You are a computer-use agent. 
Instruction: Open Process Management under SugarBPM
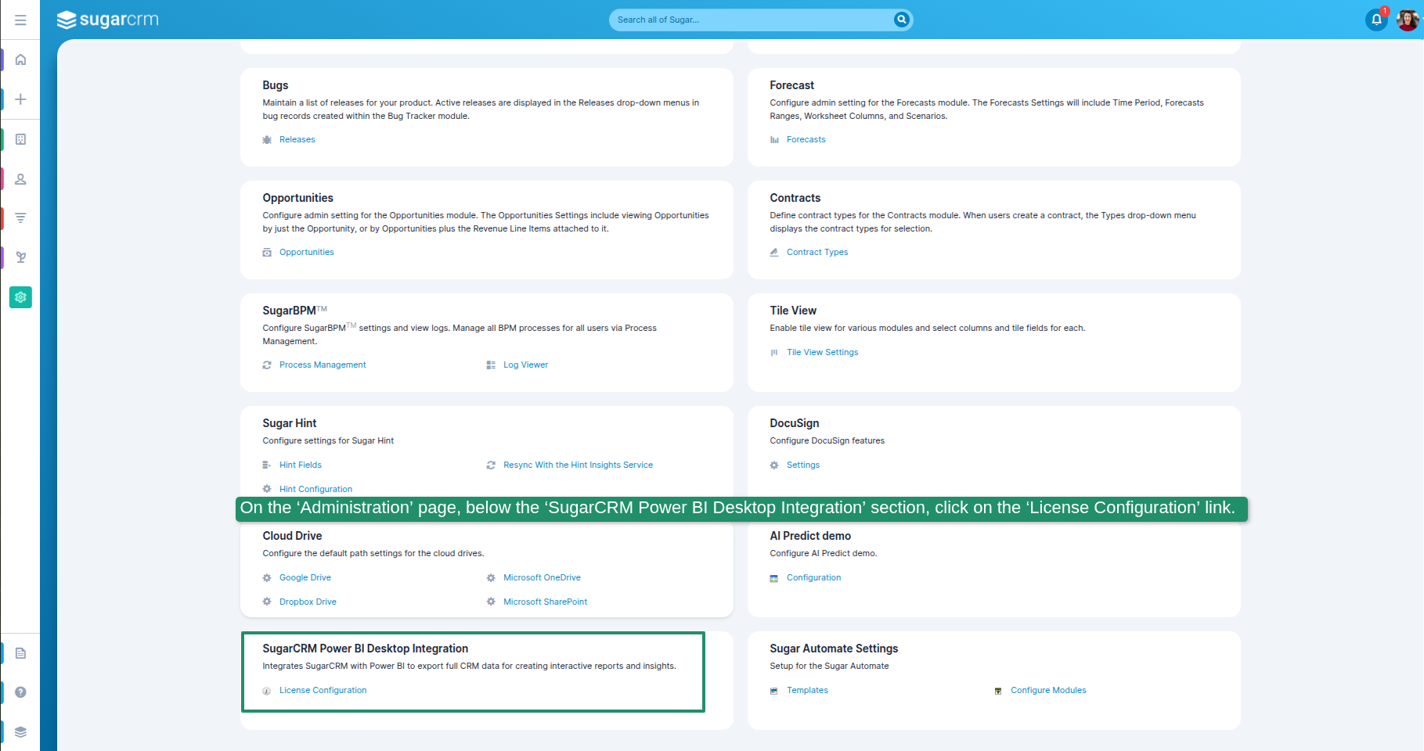(x=323, y=365)
